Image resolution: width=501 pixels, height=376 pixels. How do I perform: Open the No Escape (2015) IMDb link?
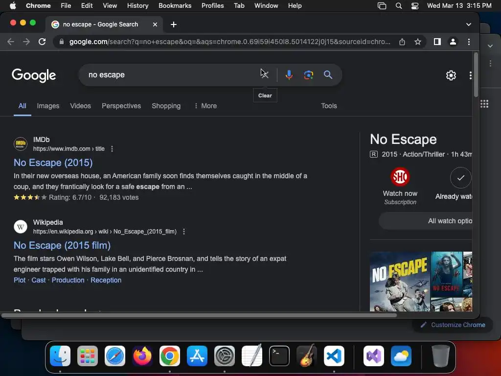(x=53, y=163)
